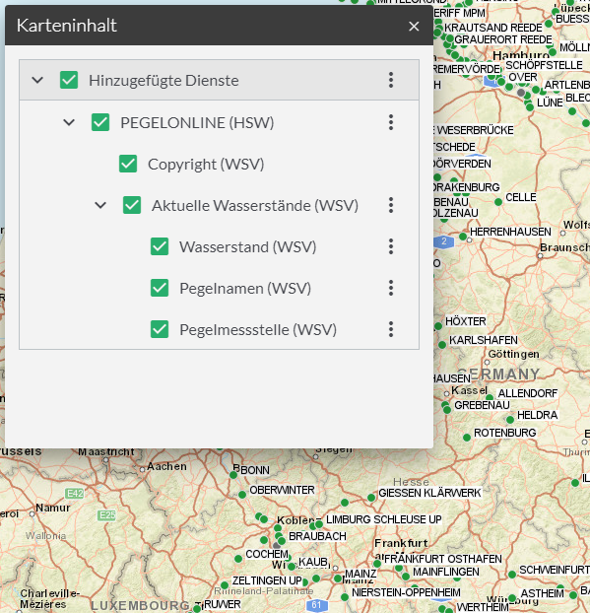The height and width of the screenshot is (613, 590).
Task: Click the NIERSTEIN-OPPENHEIM gauge marker
Action: [x=345, y=597]
